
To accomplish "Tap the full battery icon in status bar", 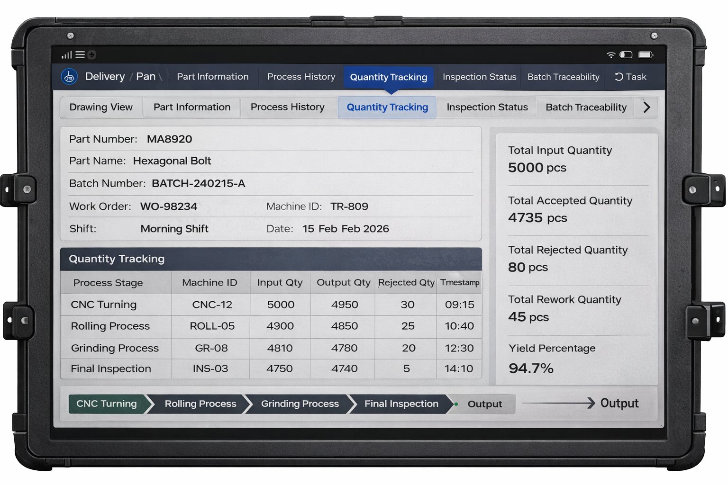I will pyautogui.click(x=646, y=55).
